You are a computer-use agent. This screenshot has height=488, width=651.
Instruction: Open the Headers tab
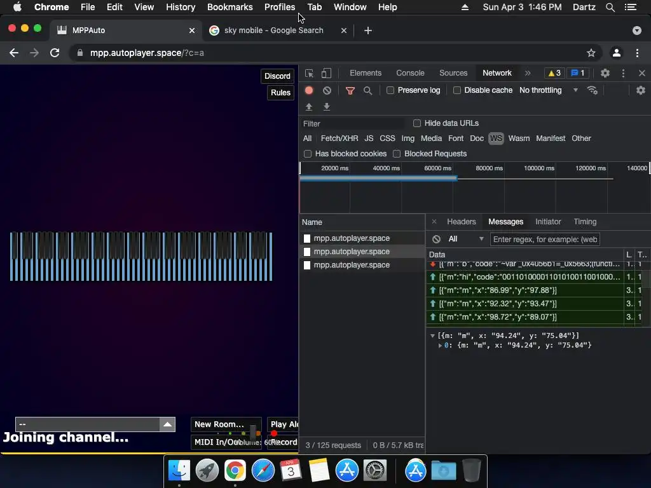pos(462,222)
